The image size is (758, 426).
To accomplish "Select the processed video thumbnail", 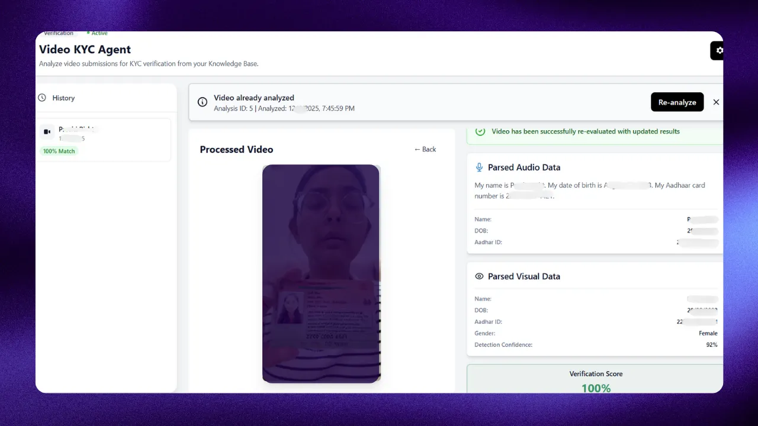I will pyautogui.click(x=321, y=273).
